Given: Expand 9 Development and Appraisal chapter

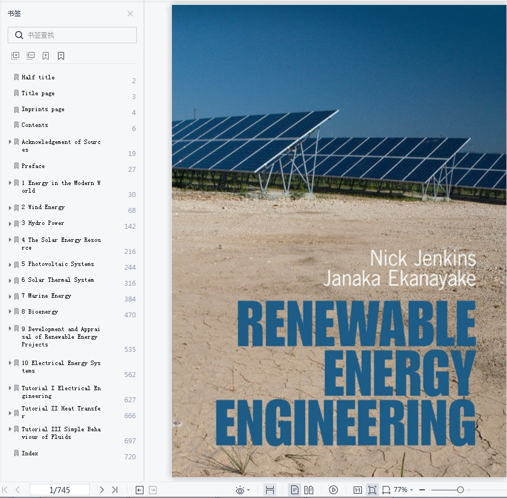Looking at the screenshot, I should (x=10, y=328).
